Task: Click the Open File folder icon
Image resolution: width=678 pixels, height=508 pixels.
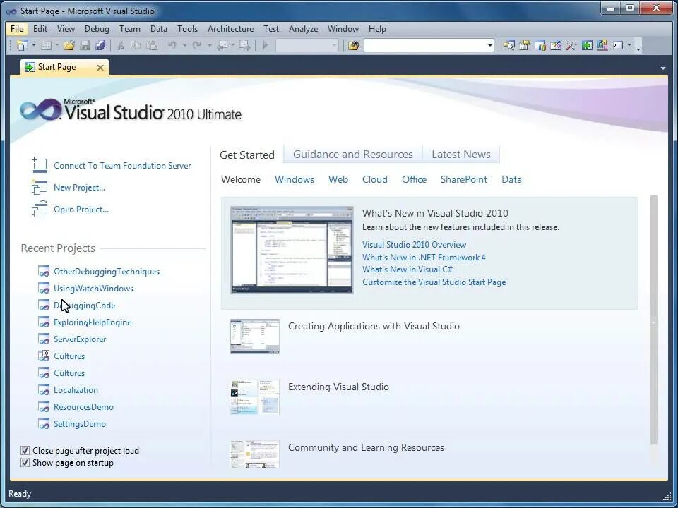Action: pos(69,45)
